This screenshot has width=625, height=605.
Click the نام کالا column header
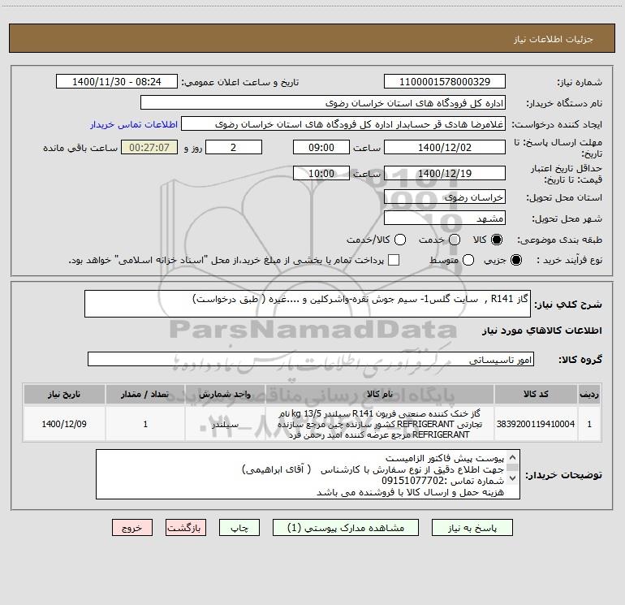coord(380,394)
